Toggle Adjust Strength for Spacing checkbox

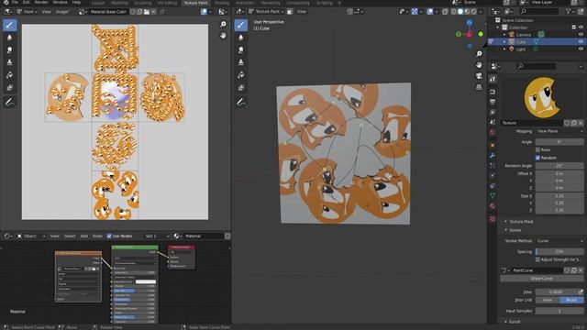tap(537, 259)
